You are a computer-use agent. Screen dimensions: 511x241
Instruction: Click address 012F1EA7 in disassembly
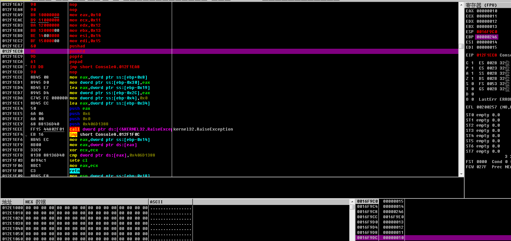click(12, 5)
